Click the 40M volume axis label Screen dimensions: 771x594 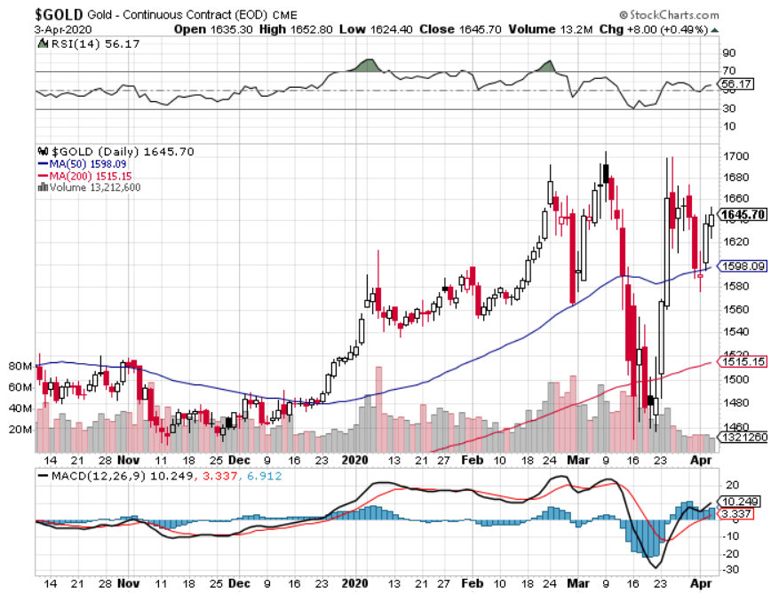click(x=20, y=408)
